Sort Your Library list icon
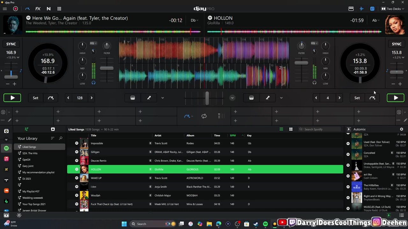Image resolution: width=408 pixels, height=229 pixels. click(x=53, y=138)
